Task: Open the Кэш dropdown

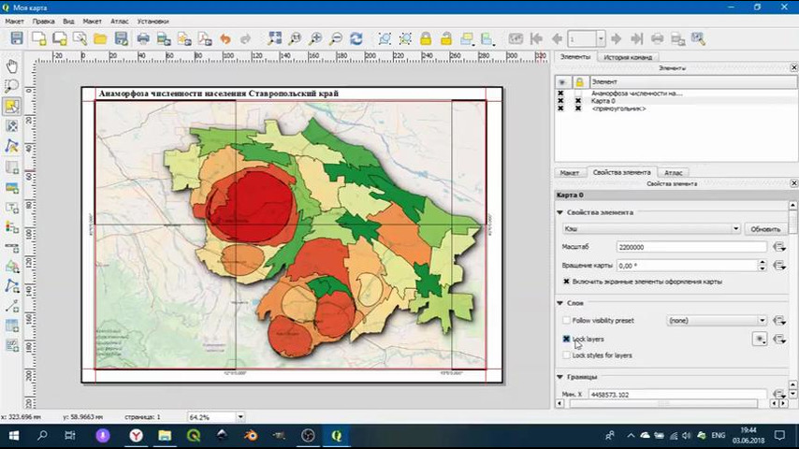Action: [650, 228]
